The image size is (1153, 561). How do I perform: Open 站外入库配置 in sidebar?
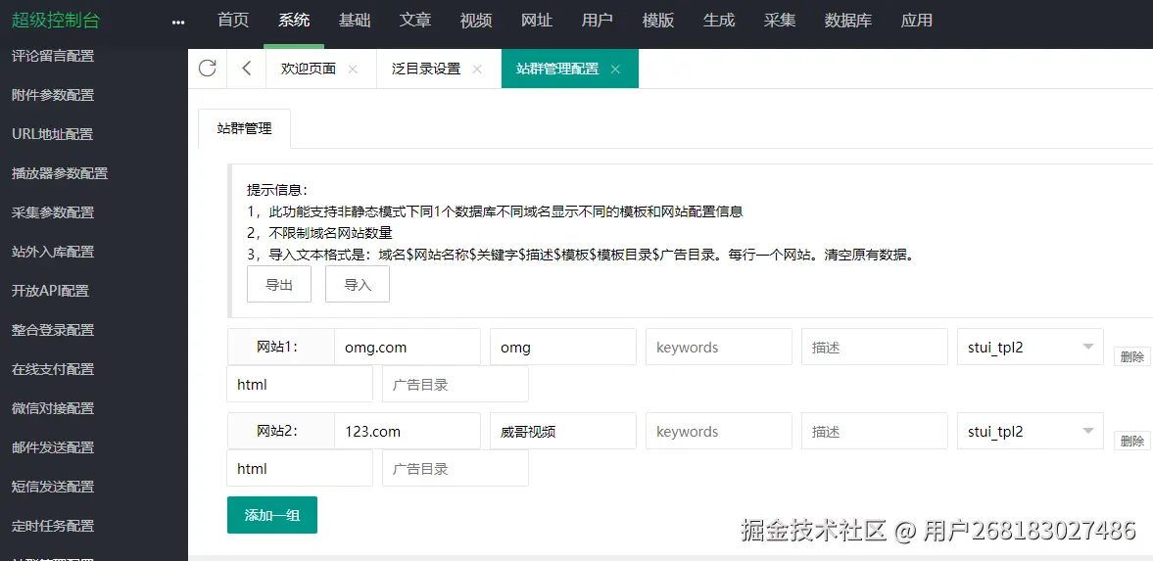pyautogui.click(x=53, y=252)
